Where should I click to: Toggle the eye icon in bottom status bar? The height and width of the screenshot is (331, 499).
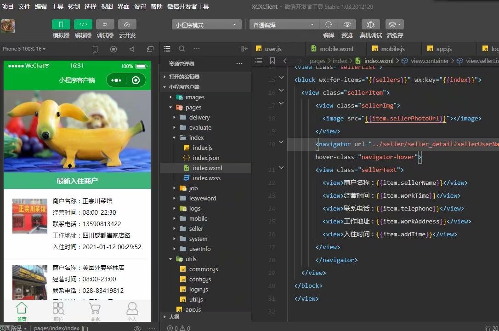137,328
